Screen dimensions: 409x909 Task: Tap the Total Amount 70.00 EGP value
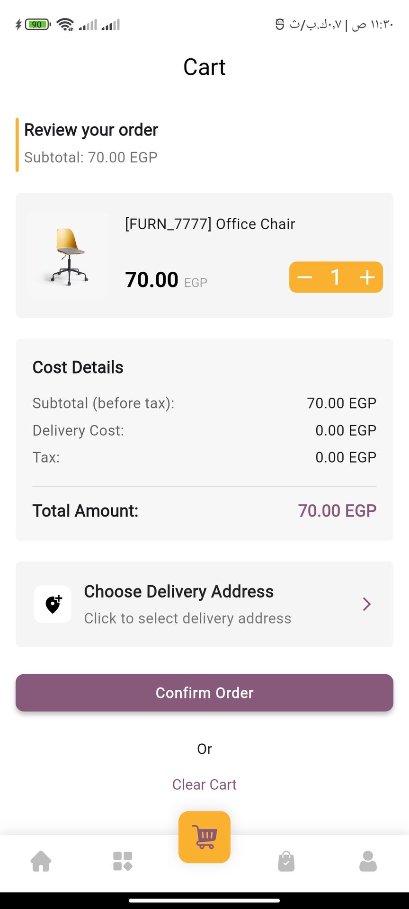pyautogui.click(x=337, y=511)
